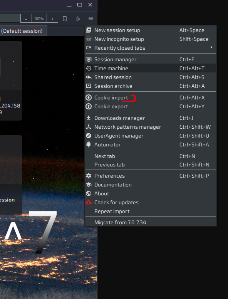Switch to the (Default session) tab
228x299 pixels.
coord(22,31)
